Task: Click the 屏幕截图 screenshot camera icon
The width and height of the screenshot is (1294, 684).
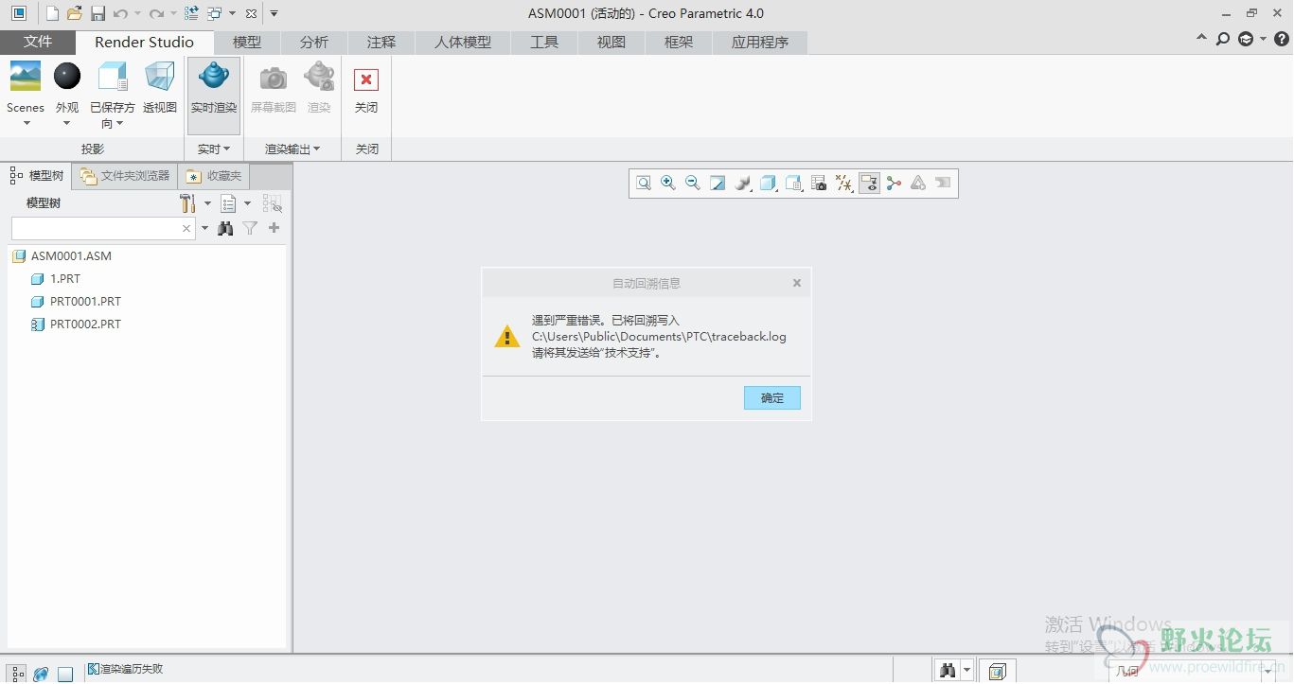Action: pyautogui.click(x=274, y=77)
